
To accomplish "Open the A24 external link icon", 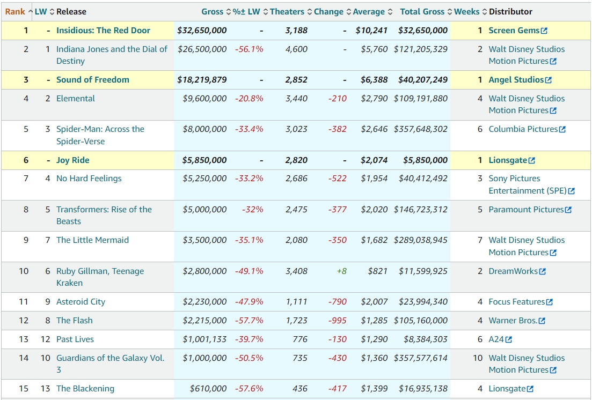I will (x=509, y=339).
